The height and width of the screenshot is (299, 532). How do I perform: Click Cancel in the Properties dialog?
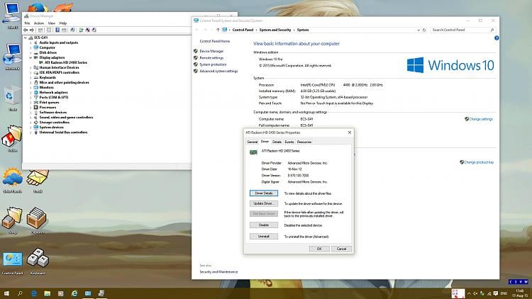pyautogui.click(x=341, y=249)
